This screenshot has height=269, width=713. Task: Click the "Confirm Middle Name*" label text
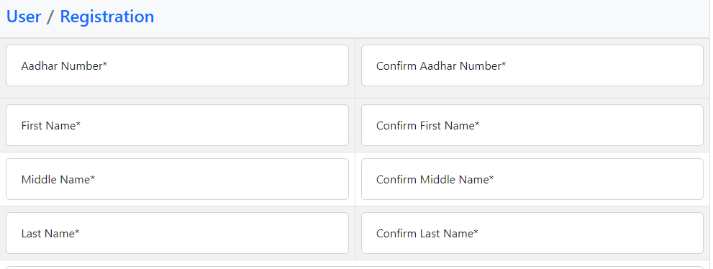click(x=435, y=180)
